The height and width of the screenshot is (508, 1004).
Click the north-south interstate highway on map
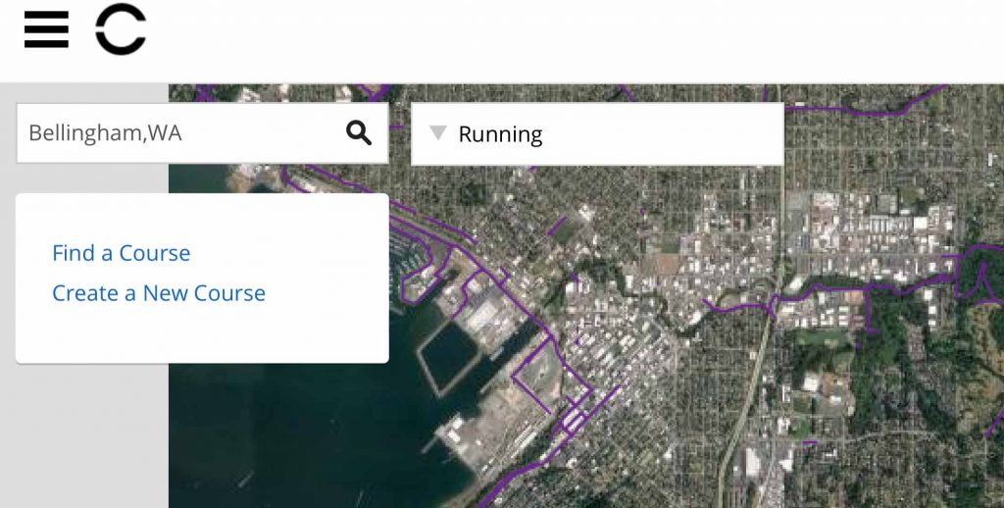point(747,392)
